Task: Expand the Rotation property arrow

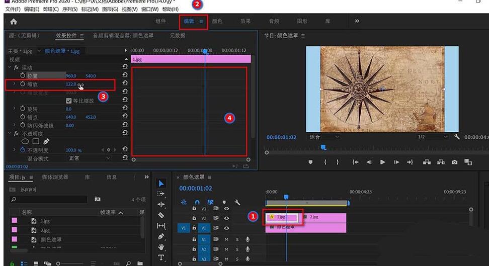Action: 14,109
